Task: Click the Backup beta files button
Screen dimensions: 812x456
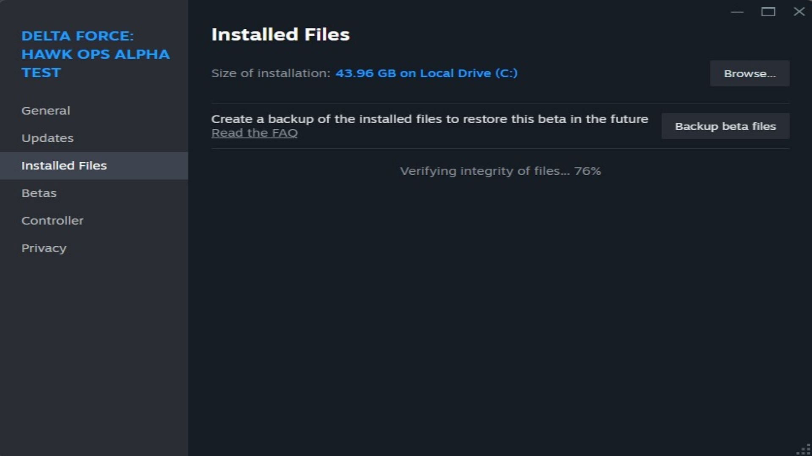Action: 725,126
